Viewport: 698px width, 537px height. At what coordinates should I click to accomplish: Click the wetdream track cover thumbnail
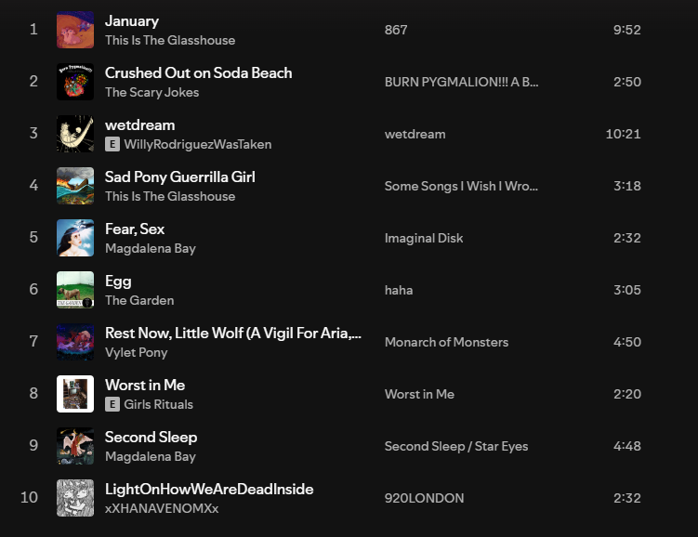[x=75, y=134]
